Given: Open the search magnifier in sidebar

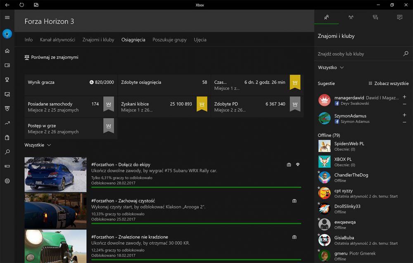Looking at the screenshot, I should pyautogui.click(x=7, y=152).
